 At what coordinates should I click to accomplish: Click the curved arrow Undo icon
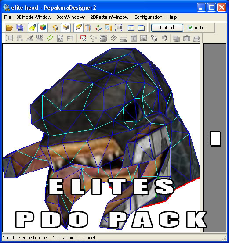coord(164,38)
